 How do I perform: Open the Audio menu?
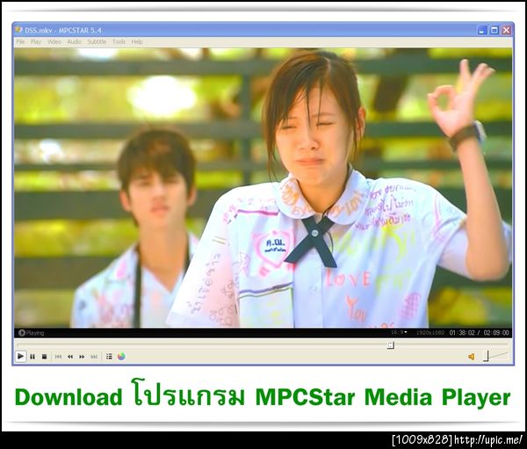click(74, 41)
